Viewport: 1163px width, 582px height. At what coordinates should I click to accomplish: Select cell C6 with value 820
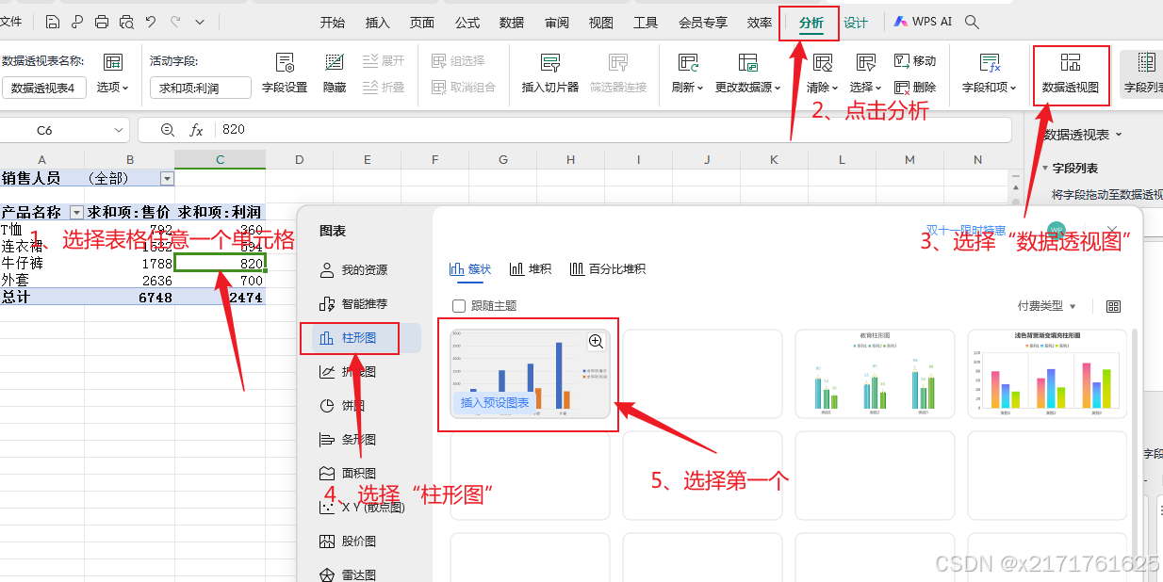[x=220, y=263]
